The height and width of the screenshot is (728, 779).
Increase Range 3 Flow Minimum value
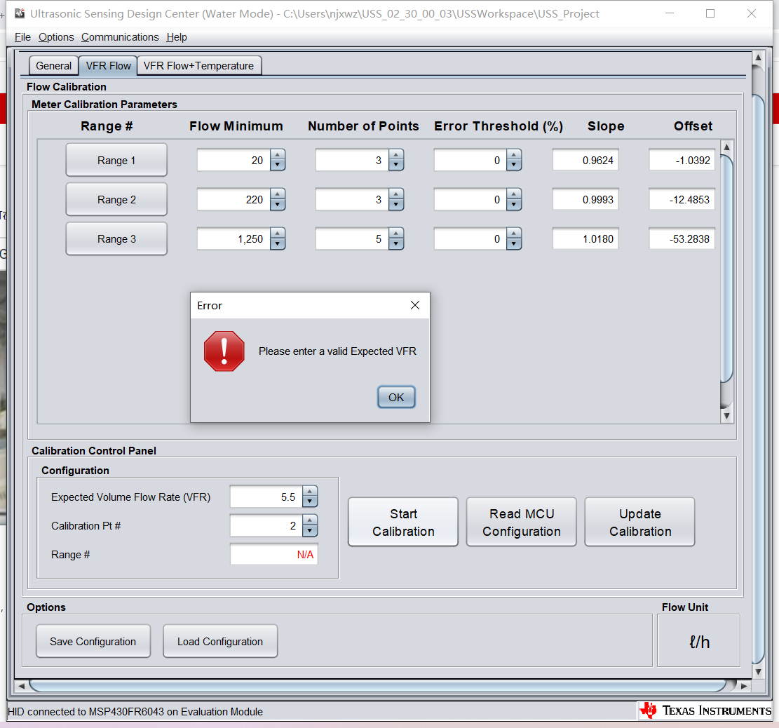[278, 233]
